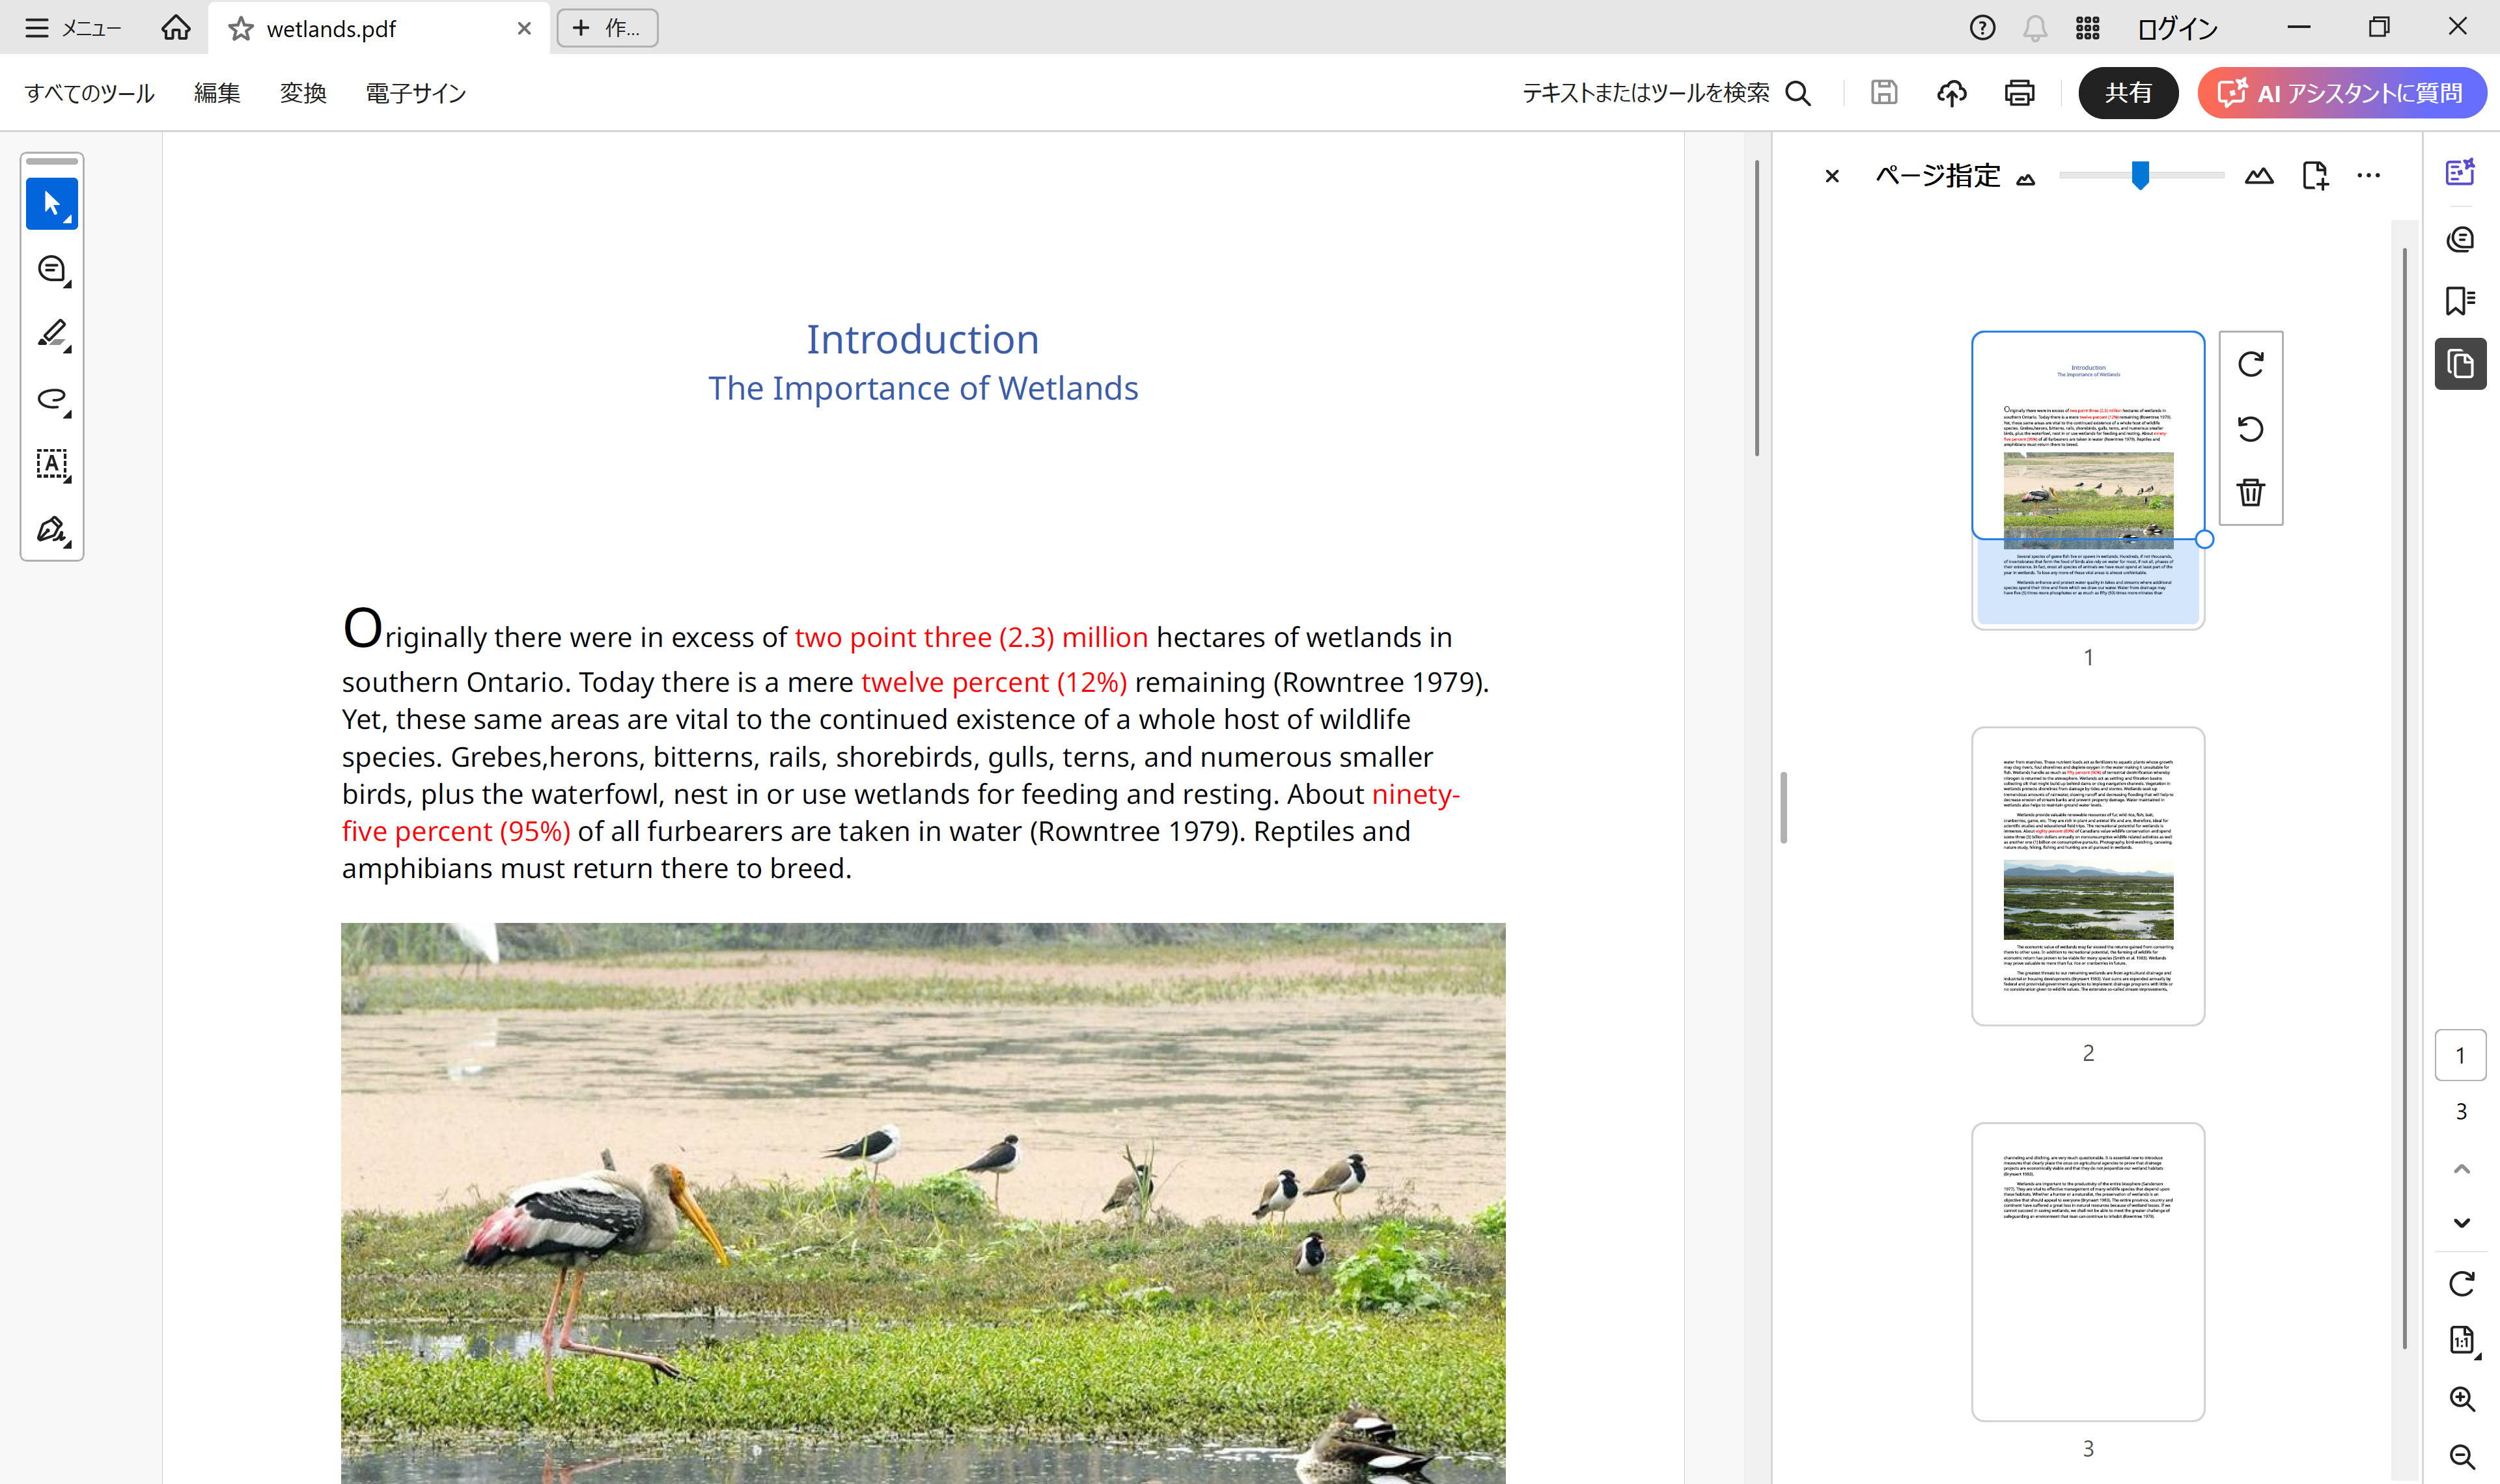The height and width of the screenshot is (1484, 2500).
Task: Open the bookmarks panel in right sidebar
Action: tap(2460, 300)
